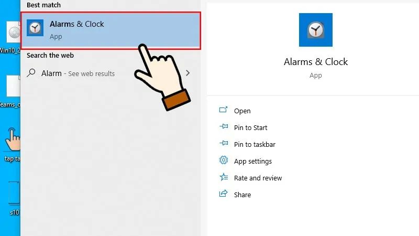Image resolution: width=419 pixels, height=236 pixels.
Task: Open the Alarms & Clock best match result
Action: pyautogui.click(x=111, y=30)
